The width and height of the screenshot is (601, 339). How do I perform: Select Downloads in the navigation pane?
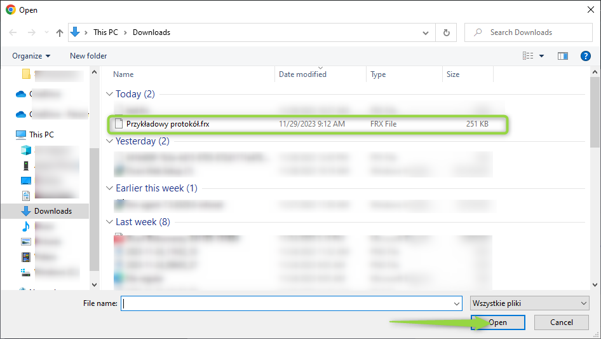pyautogui.click(x=53, y=211)
